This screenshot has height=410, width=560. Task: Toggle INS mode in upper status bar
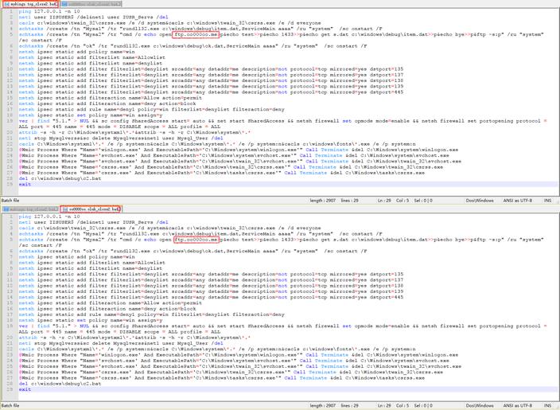[547, 201]
